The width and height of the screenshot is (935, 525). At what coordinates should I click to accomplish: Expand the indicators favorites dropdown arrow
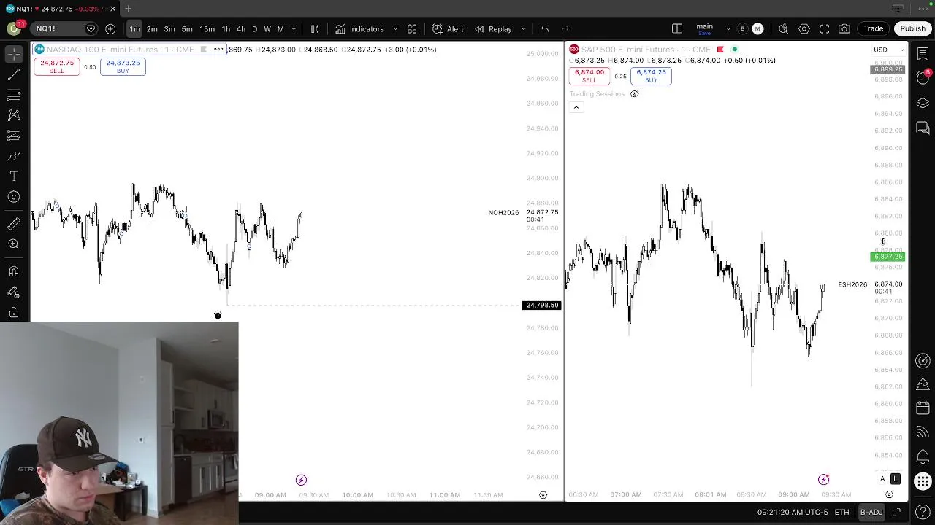click(395, 29)
